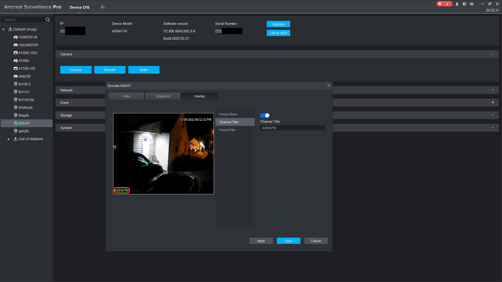Select the Channel Title overlay option

tap(235, 122)
